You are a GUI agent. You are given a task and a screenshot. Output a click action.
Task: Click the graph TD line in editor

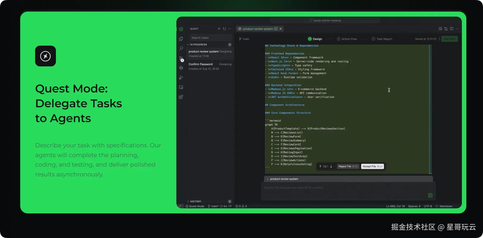271,125
